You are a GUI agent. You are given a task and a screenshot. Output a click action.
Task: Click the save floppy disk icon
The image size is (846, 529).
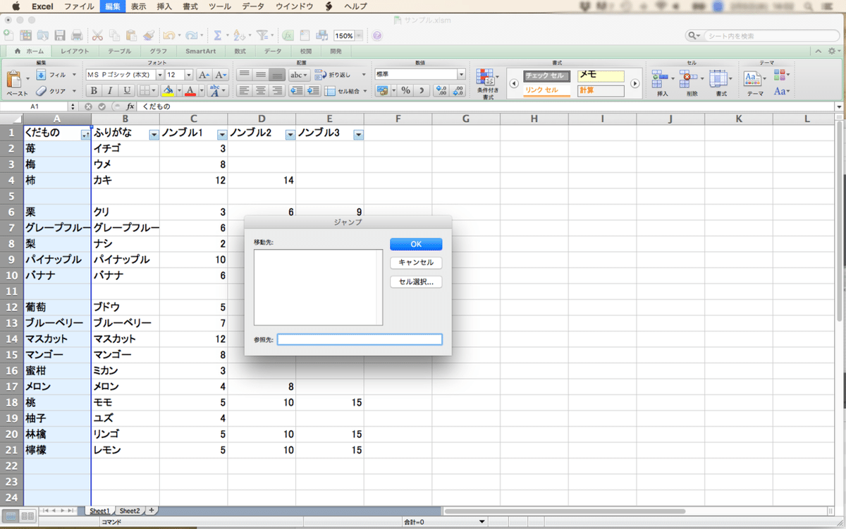tap(60, 35)
